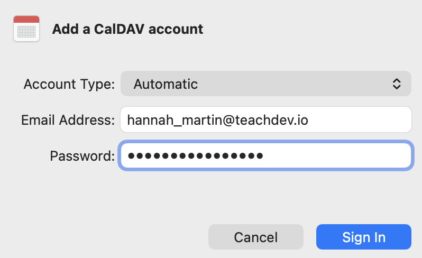This screenshot has width=422, height=258.
Task: Click the "Password:" label
Action: tap(82, 156)
